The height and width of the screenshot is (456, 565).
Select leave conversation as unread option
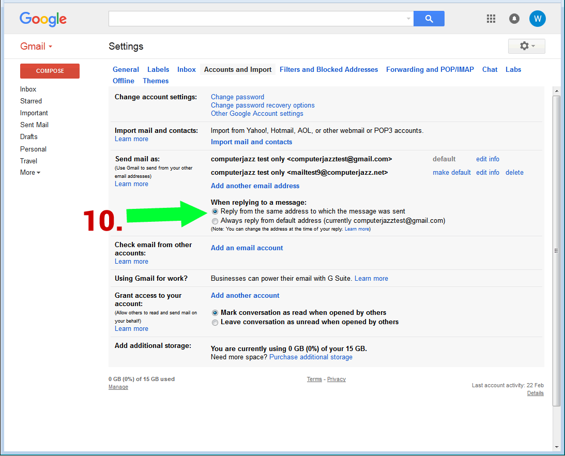click(x=215, y=322)
